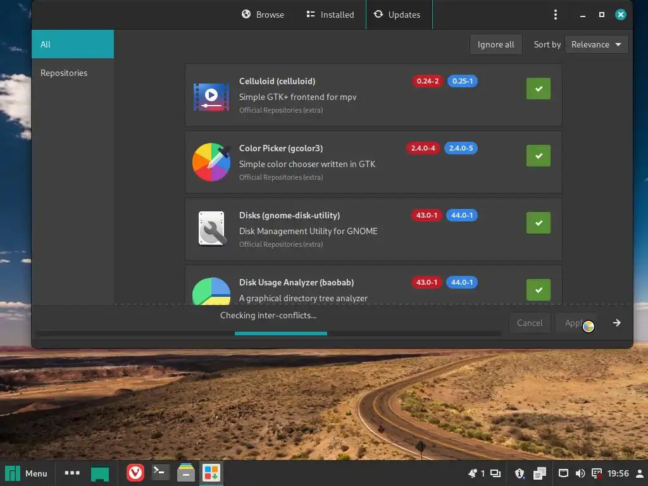This screenshot has width=648, height=486.
Task: Click 'Simple color chooser written in GTK' text
Action: coord(307,164)
